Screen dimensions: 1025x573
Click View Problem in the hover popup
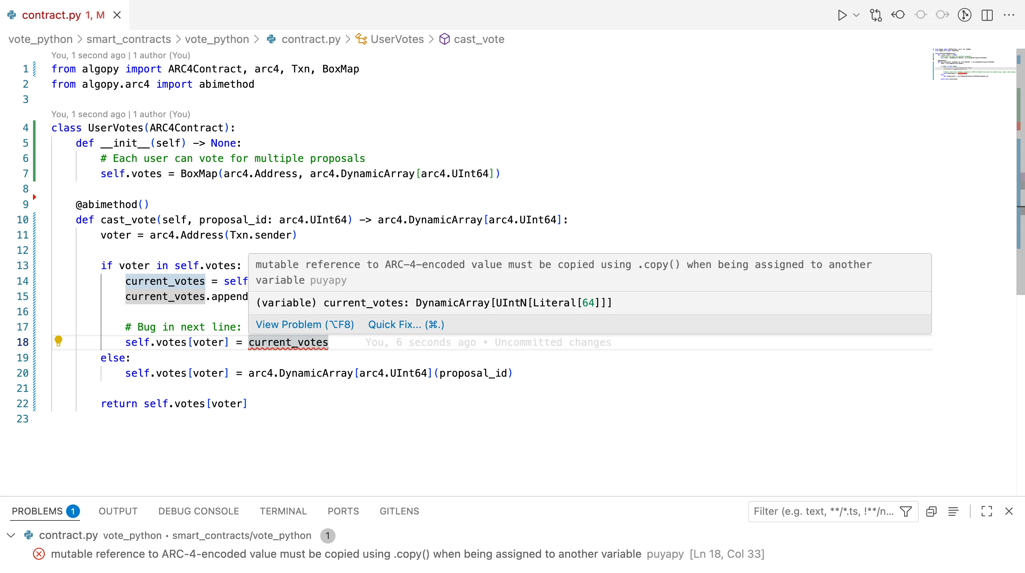pos(304,324)
